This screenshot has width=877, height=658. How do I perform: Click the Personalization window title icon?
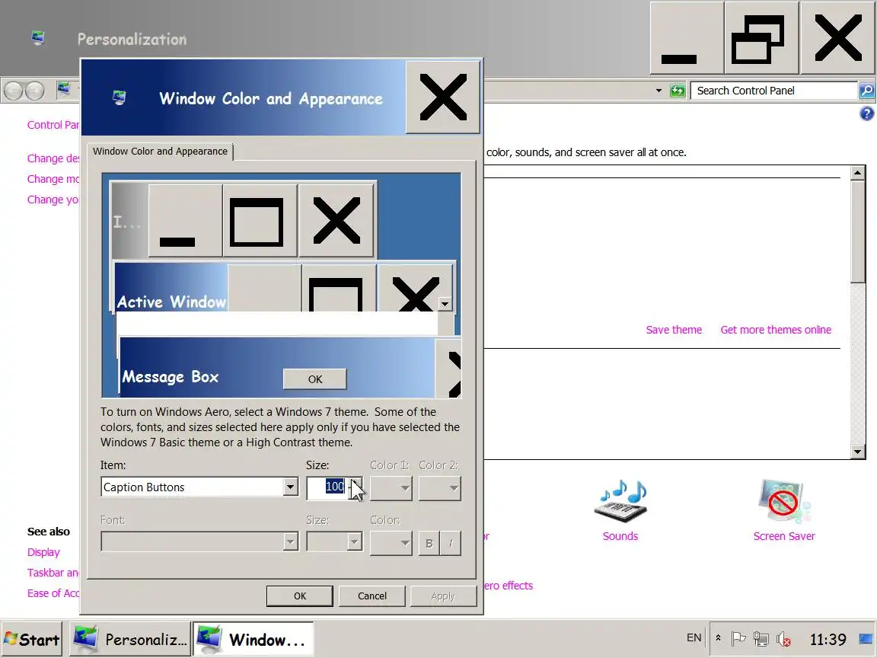coord(37,37)
